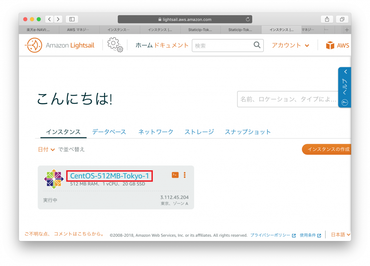This screenshot has width=370, height=266.
Task: Switch to the データベース tab
Action: [x=109, y=132]
